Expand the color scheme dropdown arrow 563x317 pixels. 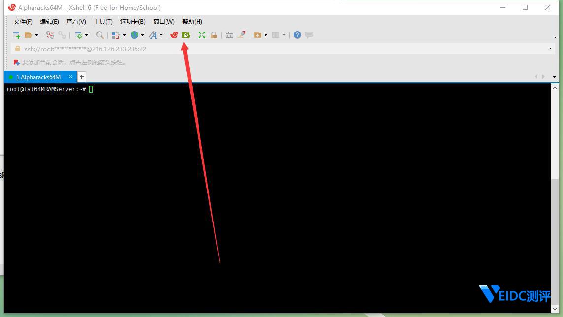click(124, 35)
